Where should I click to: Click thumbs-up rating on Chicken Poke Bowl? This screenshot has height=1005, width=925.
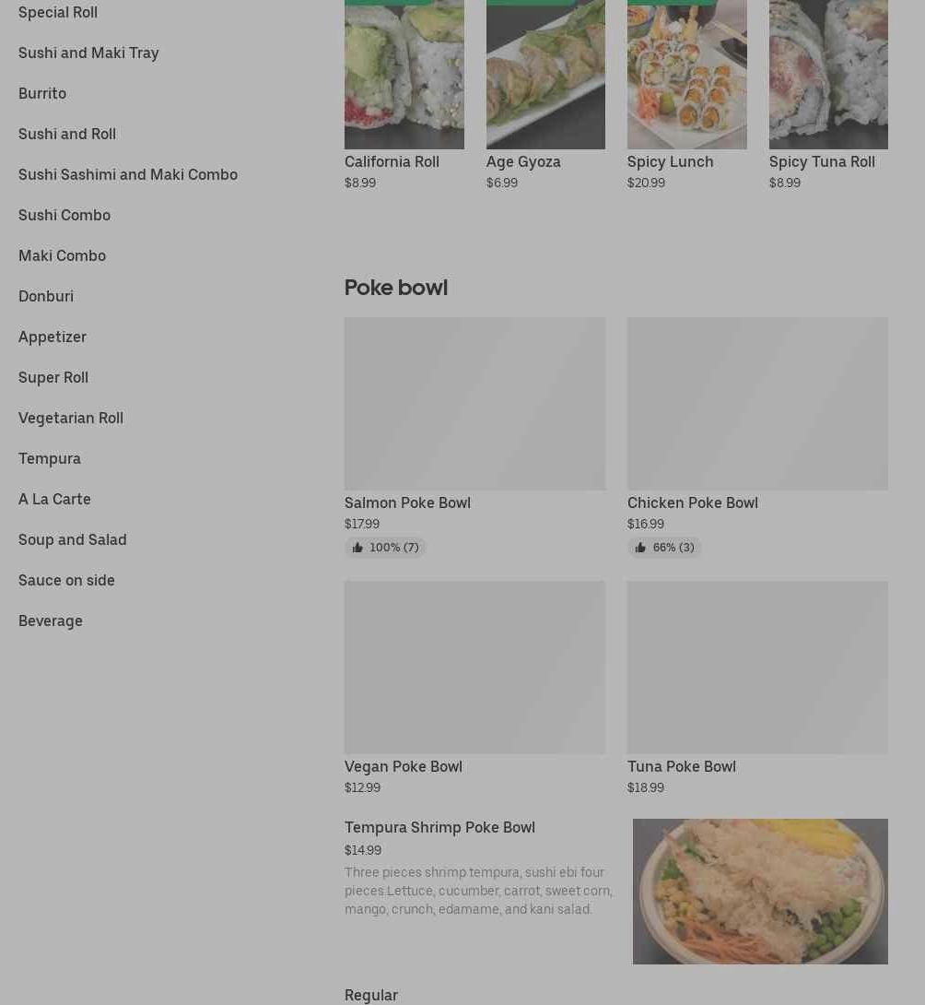(x=664, y=548)
